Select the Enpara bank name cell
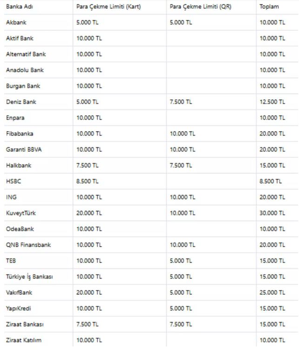The height and width of the screenshot is (353, 299). tap(15, 118)
